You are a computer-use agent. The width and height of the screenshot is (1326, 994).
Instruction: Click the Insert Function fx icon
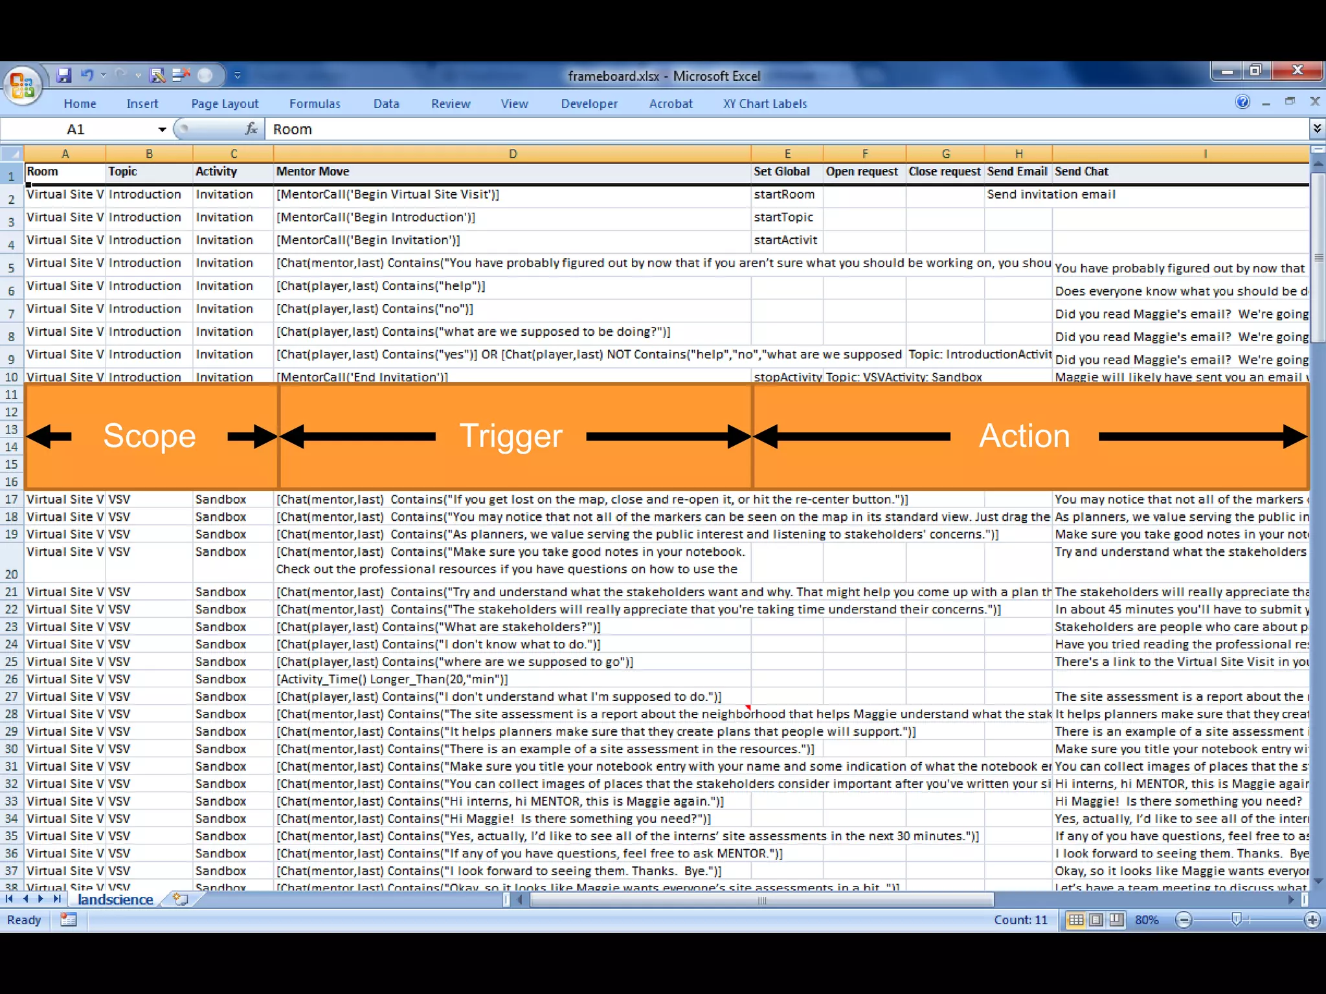tap(251, 129)
